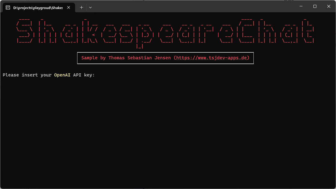Open a new terminal tab with plus button
Viewport: 336px width, 189px height.
81,8
